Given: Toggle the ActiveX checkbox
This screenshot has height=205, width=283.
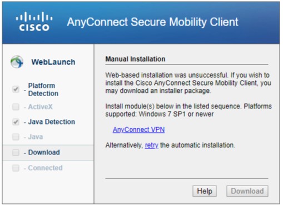Looking at the screenshot, I should (16, 107).
